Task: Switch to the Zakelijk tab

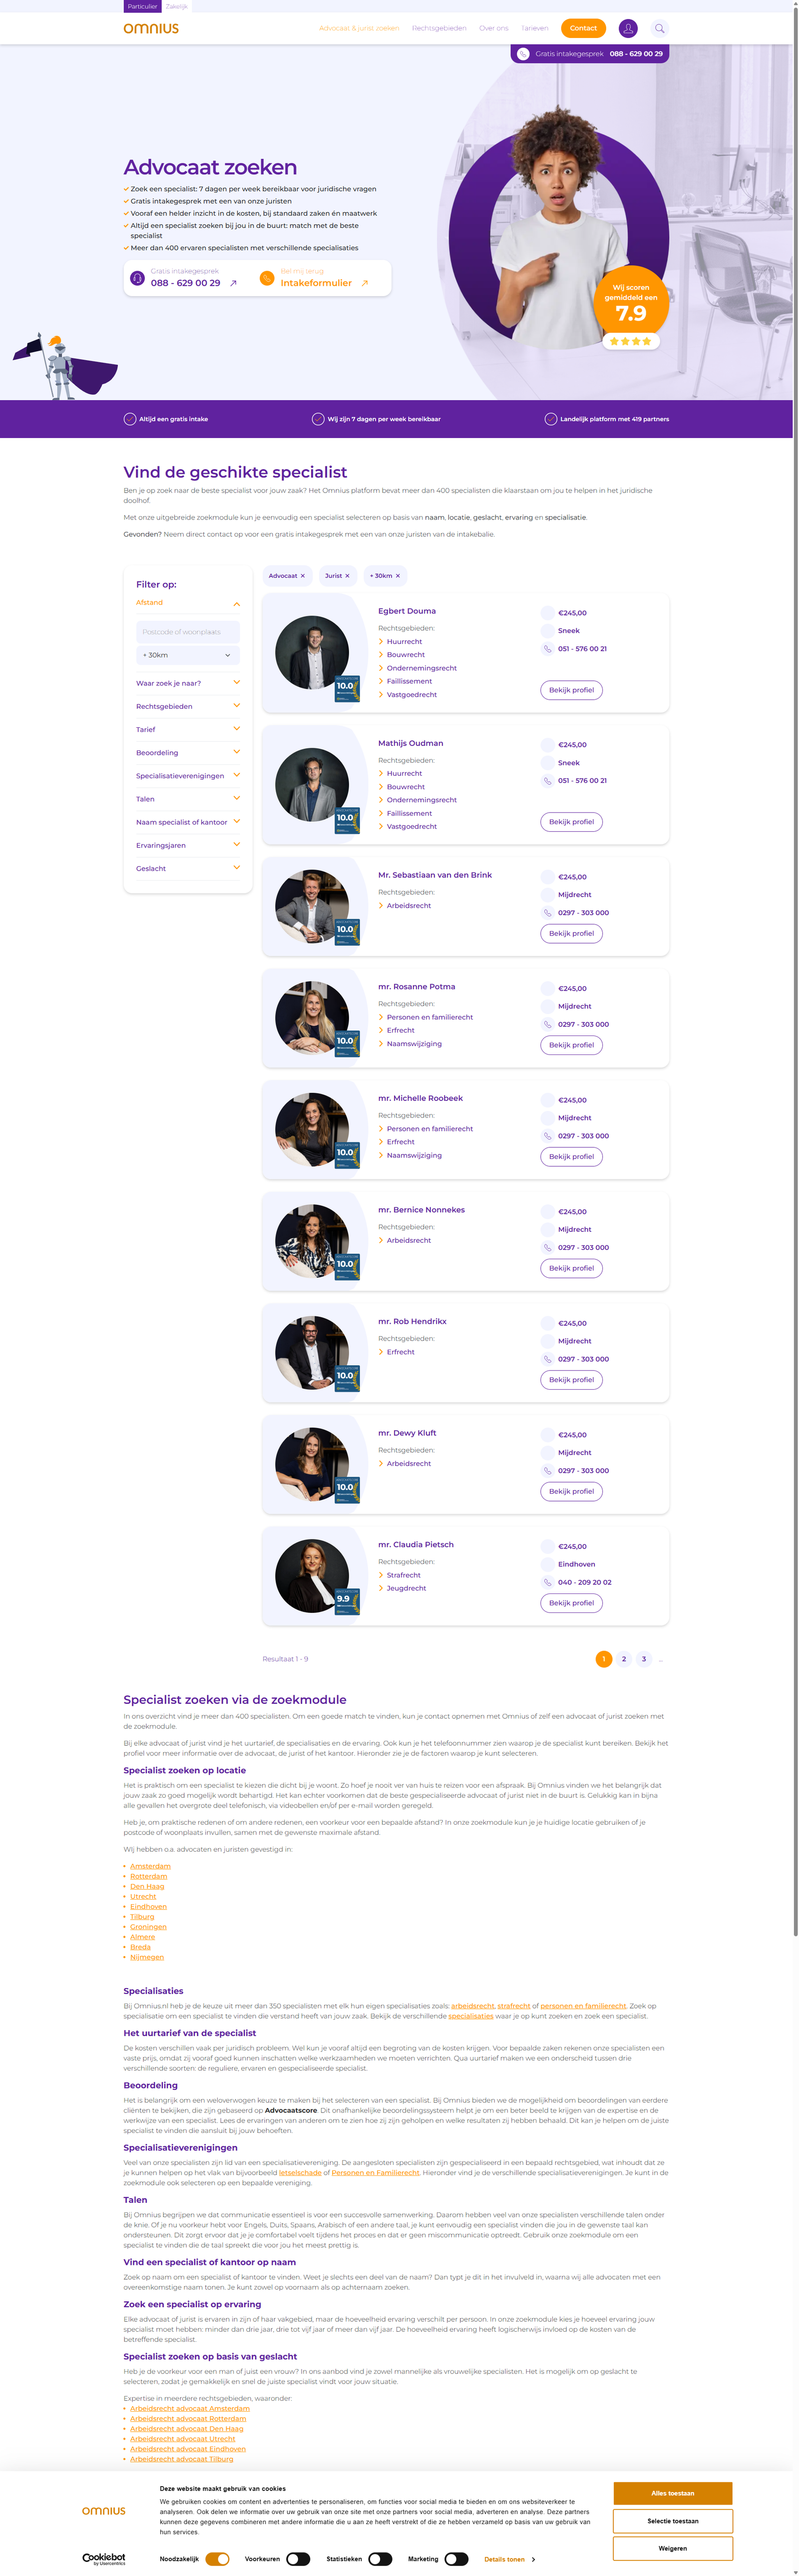Action: pyautogui.click(x=177, y=6)
